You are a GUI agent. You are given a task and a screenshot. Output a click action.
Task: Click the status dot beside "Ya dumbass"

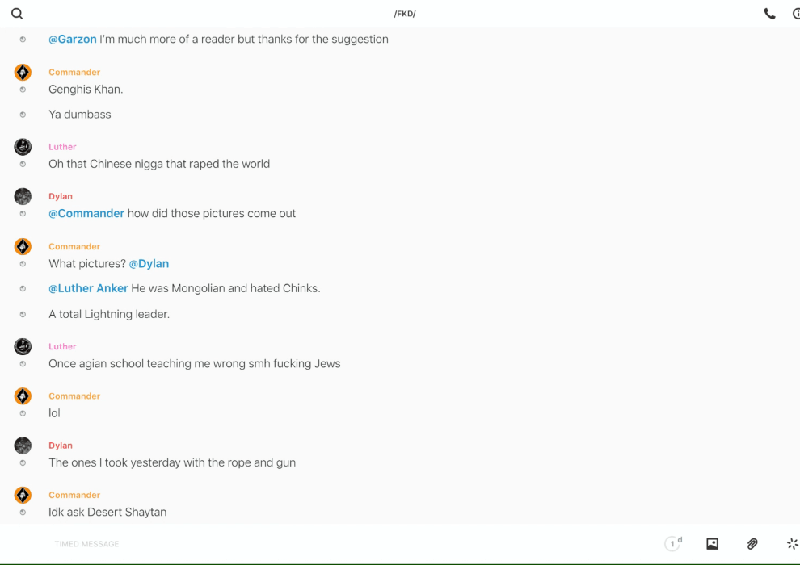pos(23,115)
